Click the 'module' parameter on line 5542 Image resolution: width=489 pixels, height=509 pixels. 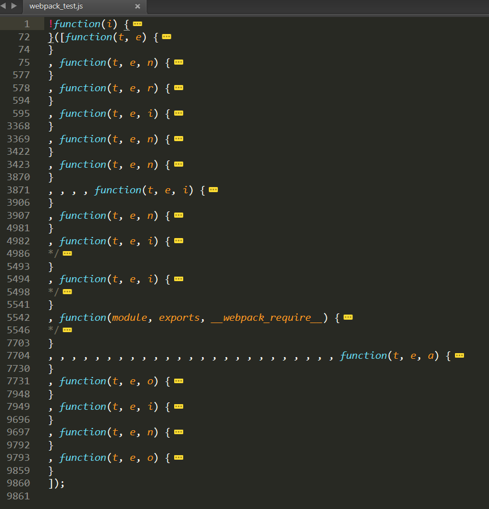coord(130,317)
